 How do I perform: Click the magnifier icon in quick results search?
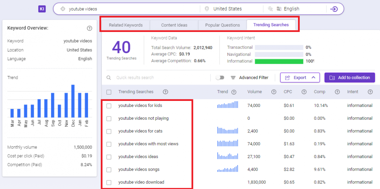[x=109, y=78]
